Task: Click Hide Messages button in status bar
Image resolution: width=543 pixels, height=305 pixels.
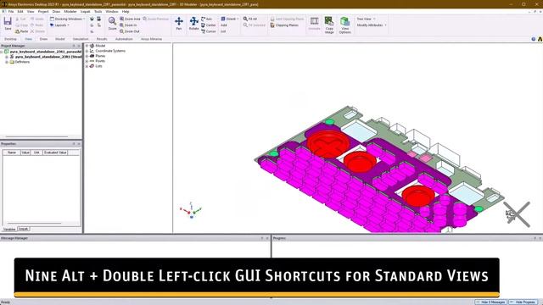Action: [491, 302]
